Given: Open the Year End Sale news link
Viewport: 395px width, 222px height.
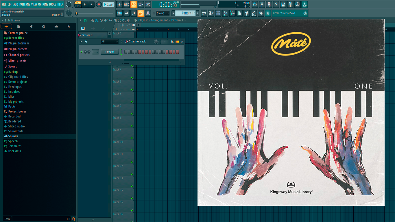Looking at the screenshot, I should coord(290,13).
